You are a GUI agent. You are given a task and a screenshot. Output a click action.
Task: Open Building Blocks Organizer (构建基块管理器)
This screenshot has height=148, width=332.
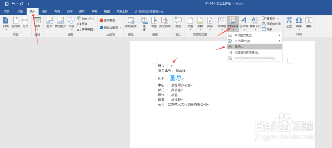[255, 53]
